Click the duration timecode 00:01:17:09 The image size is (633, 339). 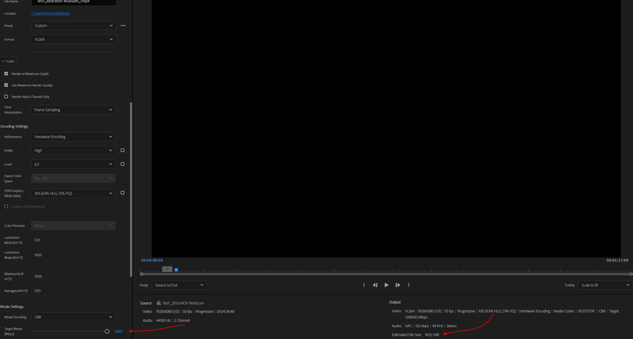[617, 261]
